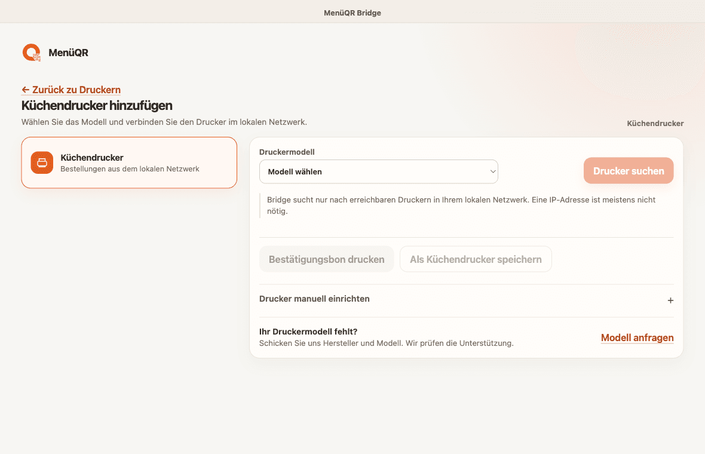Open the Druckermodell dropdown
705x454 pixels.
(x=379, y=171)
